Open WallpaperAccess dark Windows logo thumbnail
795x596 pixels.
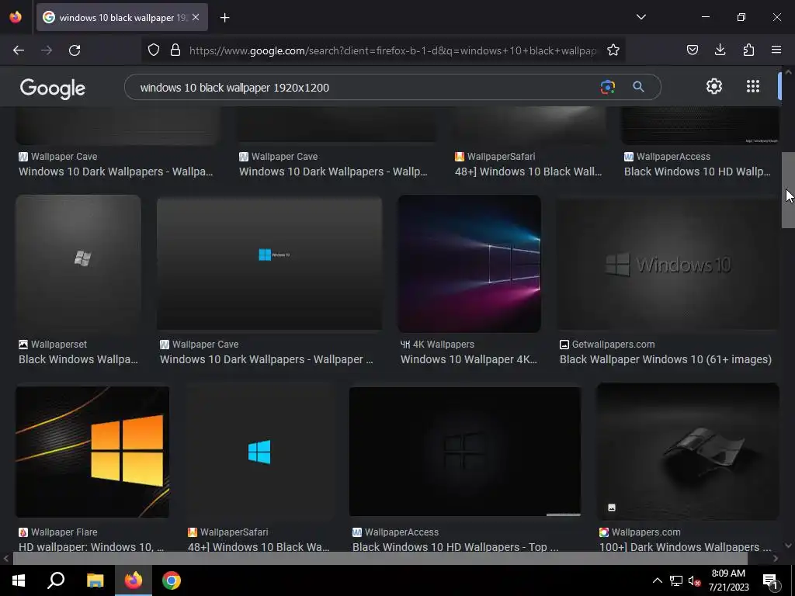465,452
